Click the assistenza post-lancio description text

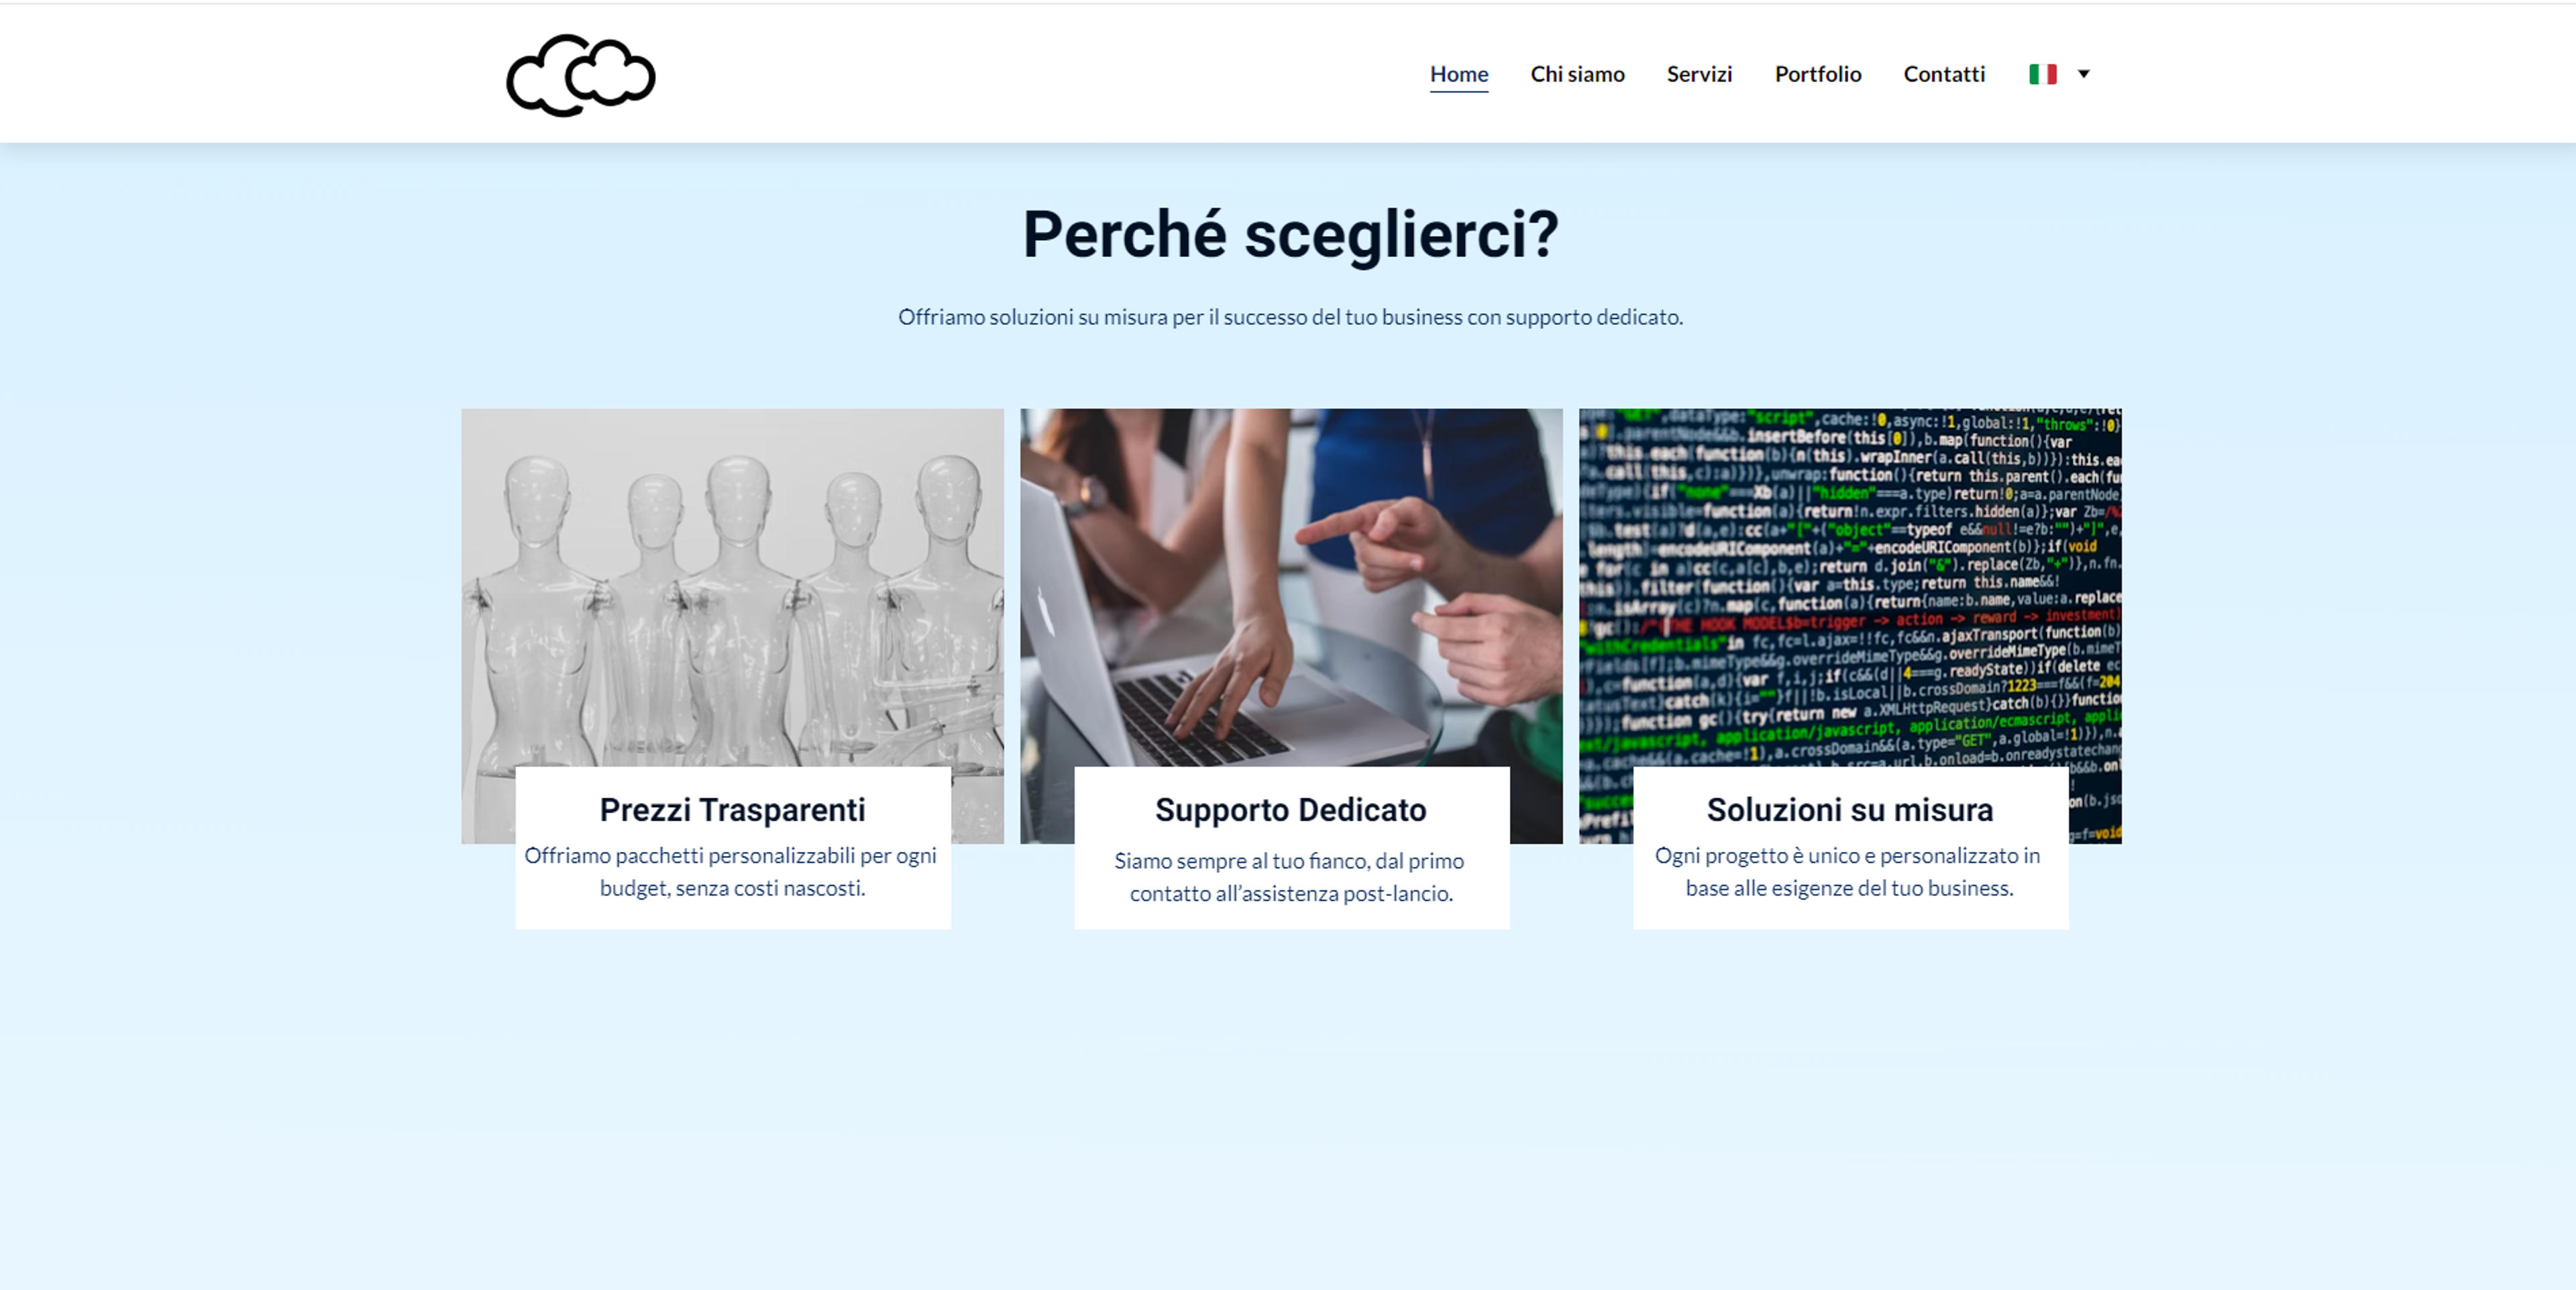(x=1290, y=877)
